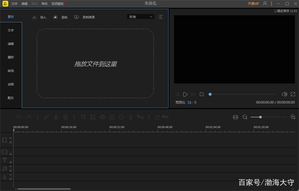Change the 16:9 aspect ratio
Viewport: 299px width, 191px height.
(192, 102)
